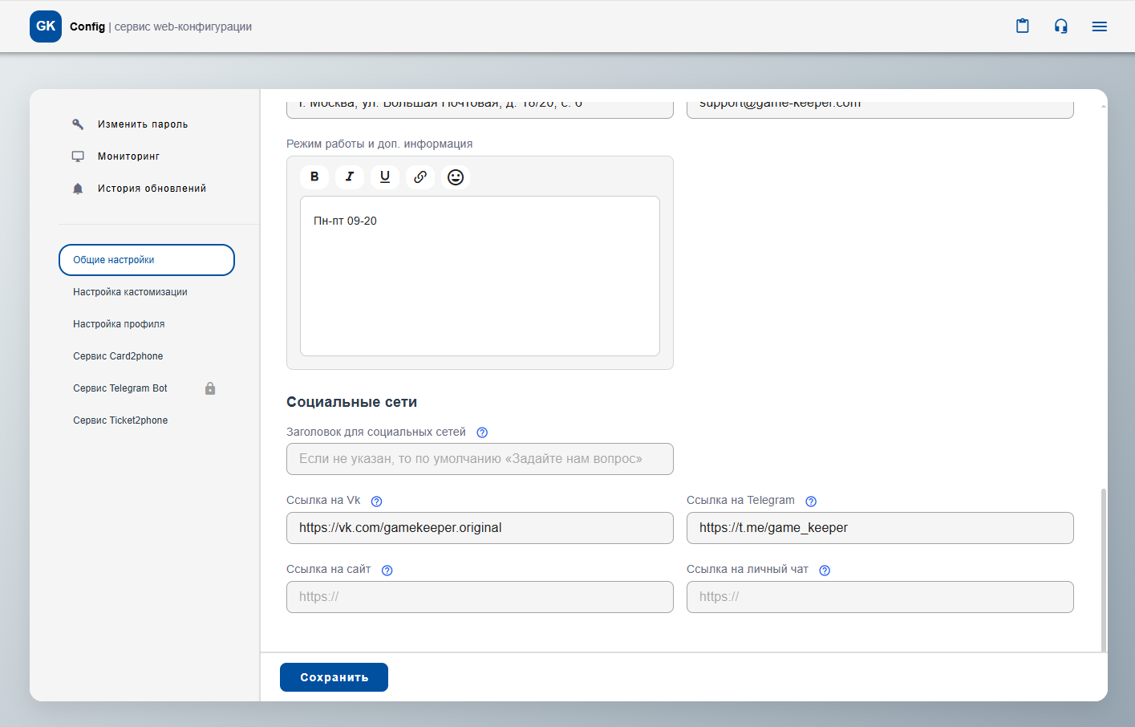Click the Ссылка на сайт input field
Image resolution: width=1135 pixels, height=727 pixels.
click(480, 597)
